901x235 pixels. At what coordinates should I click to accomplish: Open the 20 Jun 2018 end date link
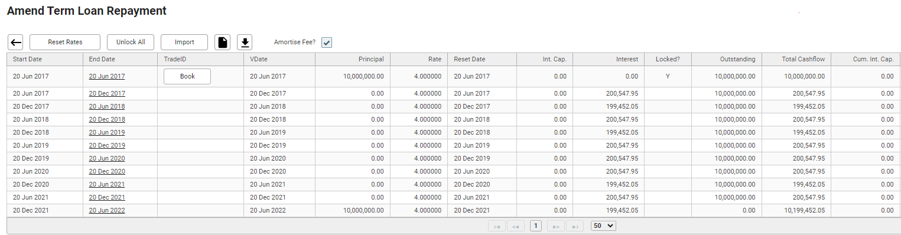(x=107, y=106)
